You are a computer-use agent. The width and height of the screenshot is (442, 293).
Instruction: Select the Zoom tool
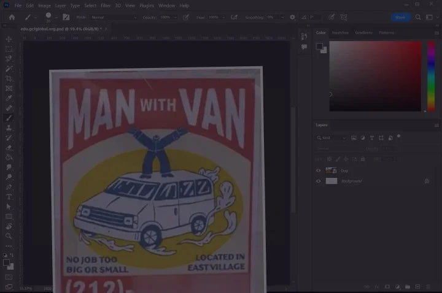tap(9, 236)
